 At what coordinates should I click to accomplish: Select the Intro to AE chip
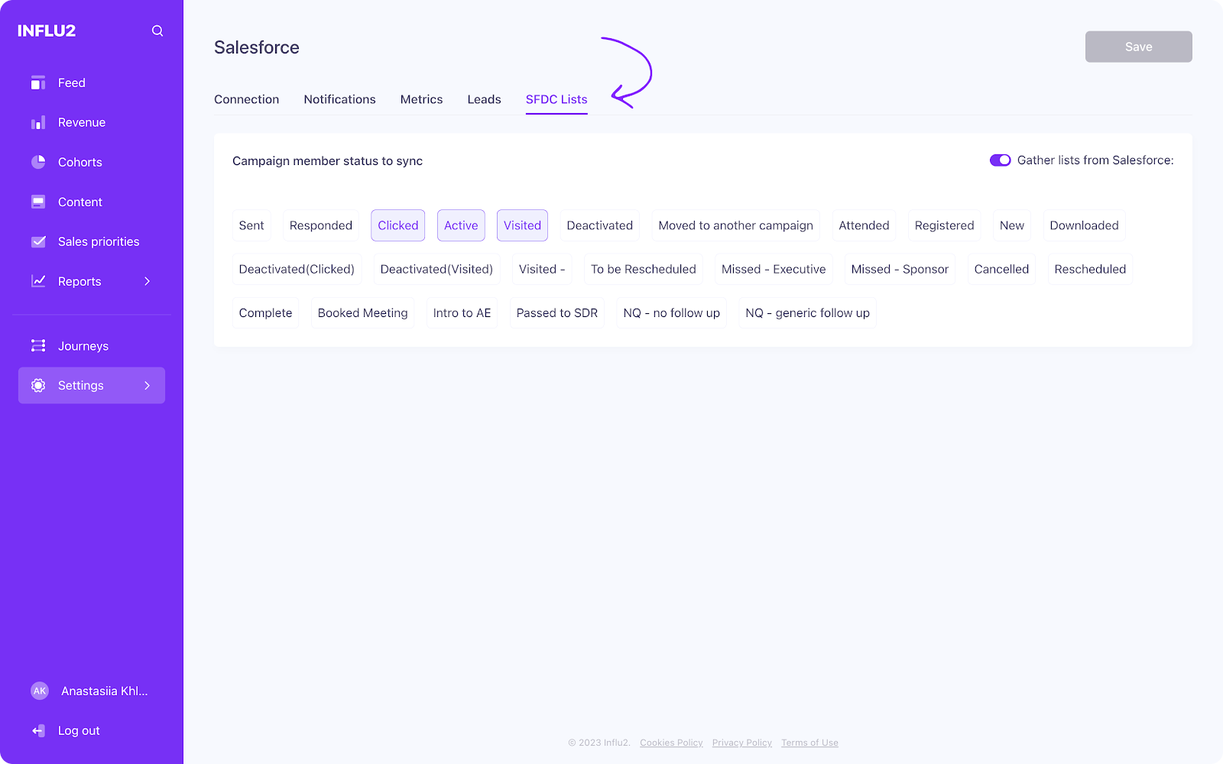(x=462, y=312)
